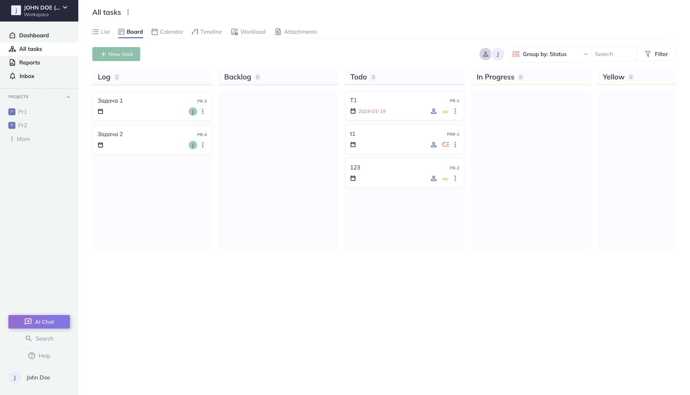Viewport: 690px width, 395px height.
Task: Open more options for T1 card
Action: point(455,111)
